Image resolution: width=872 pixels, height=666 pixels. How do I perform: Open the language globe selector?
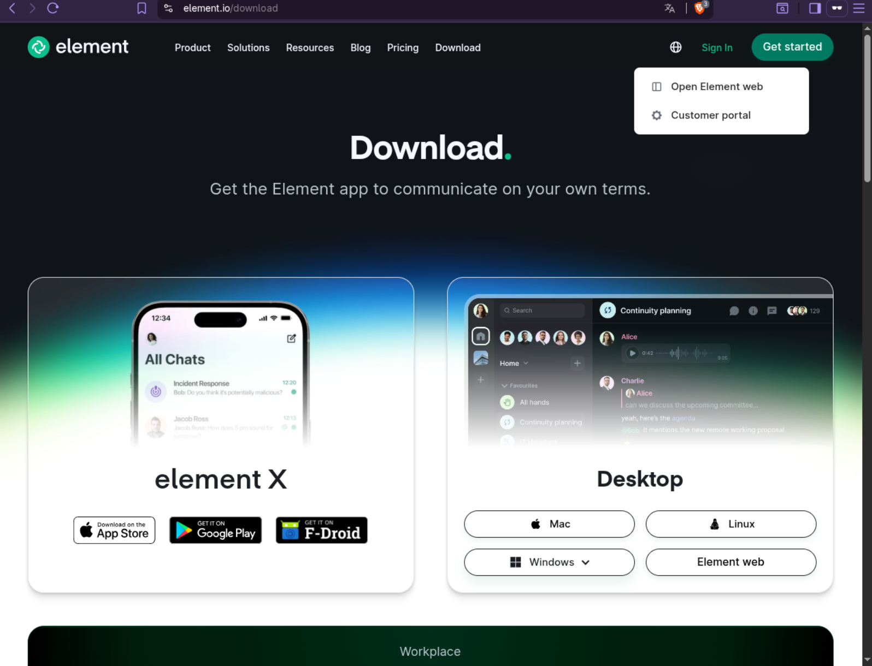pos(676,47)
